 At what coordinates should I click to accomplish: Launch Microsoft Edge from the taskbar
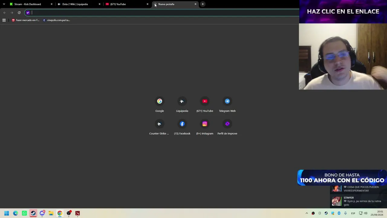(15, 213)
